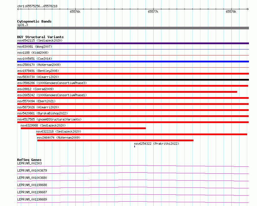Open esv2580170 (McKernan2009) variant label

pos(39,65)
